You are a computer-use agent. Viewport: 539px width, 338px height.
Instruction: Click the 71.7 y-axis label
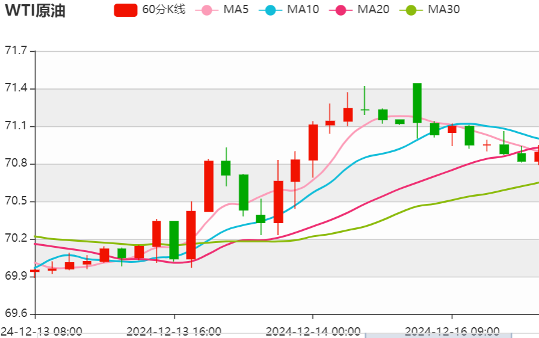pos(16,51)
